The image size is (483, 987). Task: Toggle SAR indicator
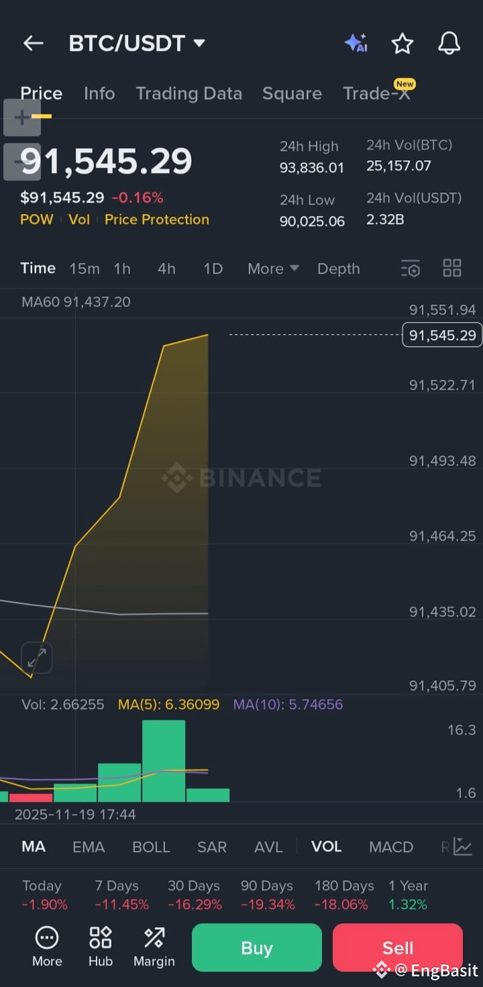pos(212,847)
